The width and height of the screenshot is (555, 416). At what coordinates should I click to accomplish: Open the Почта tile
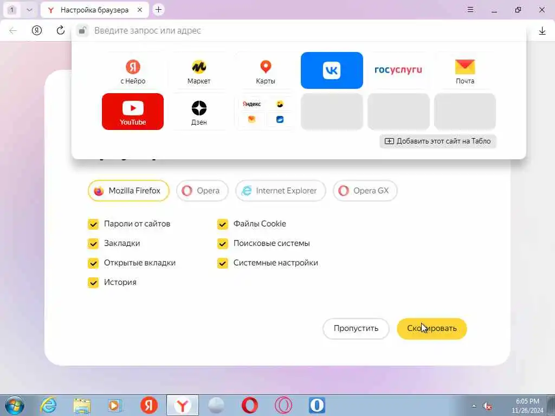pos(464,70)
